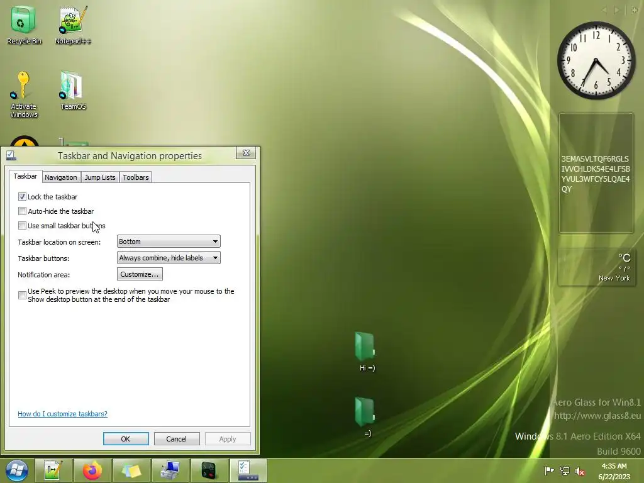This screenshot has height=483, width=644.
Task: Launch Firefox from the taskbar
Action: pyautogui.click(x=92, y=470)
